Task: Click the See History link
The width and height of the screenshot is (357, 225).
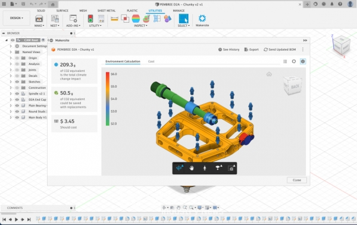Action: [229, 49]
